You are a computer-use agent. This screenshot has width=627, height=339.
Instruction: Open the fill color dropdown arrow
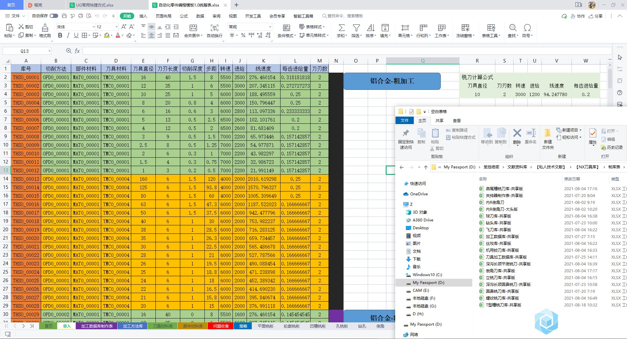[x=112, y=35]
